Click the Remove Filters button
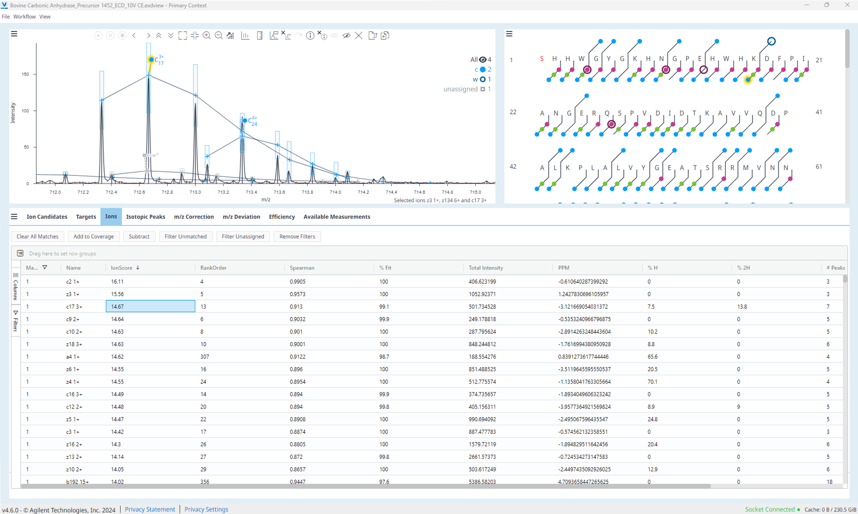 [x=297, y=236]
